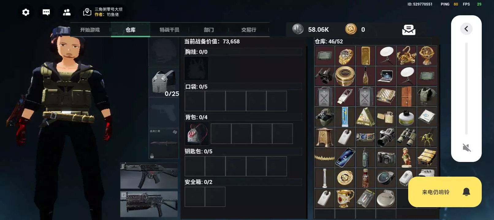
Task: Select the binoculars item in warehouse
Action: [406, 137]
